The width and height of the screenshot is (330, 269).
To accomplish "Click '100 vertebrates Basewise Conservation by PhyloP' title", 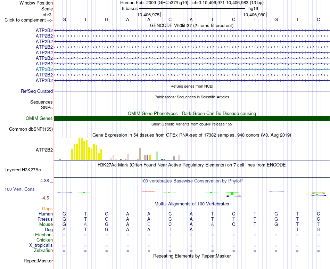I will pos(192,181).
